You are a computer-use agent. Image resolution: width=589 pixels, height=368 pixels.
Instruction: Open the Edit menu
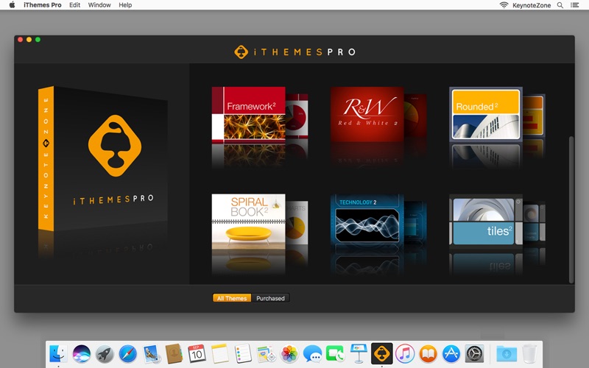[x=75, y=5]
